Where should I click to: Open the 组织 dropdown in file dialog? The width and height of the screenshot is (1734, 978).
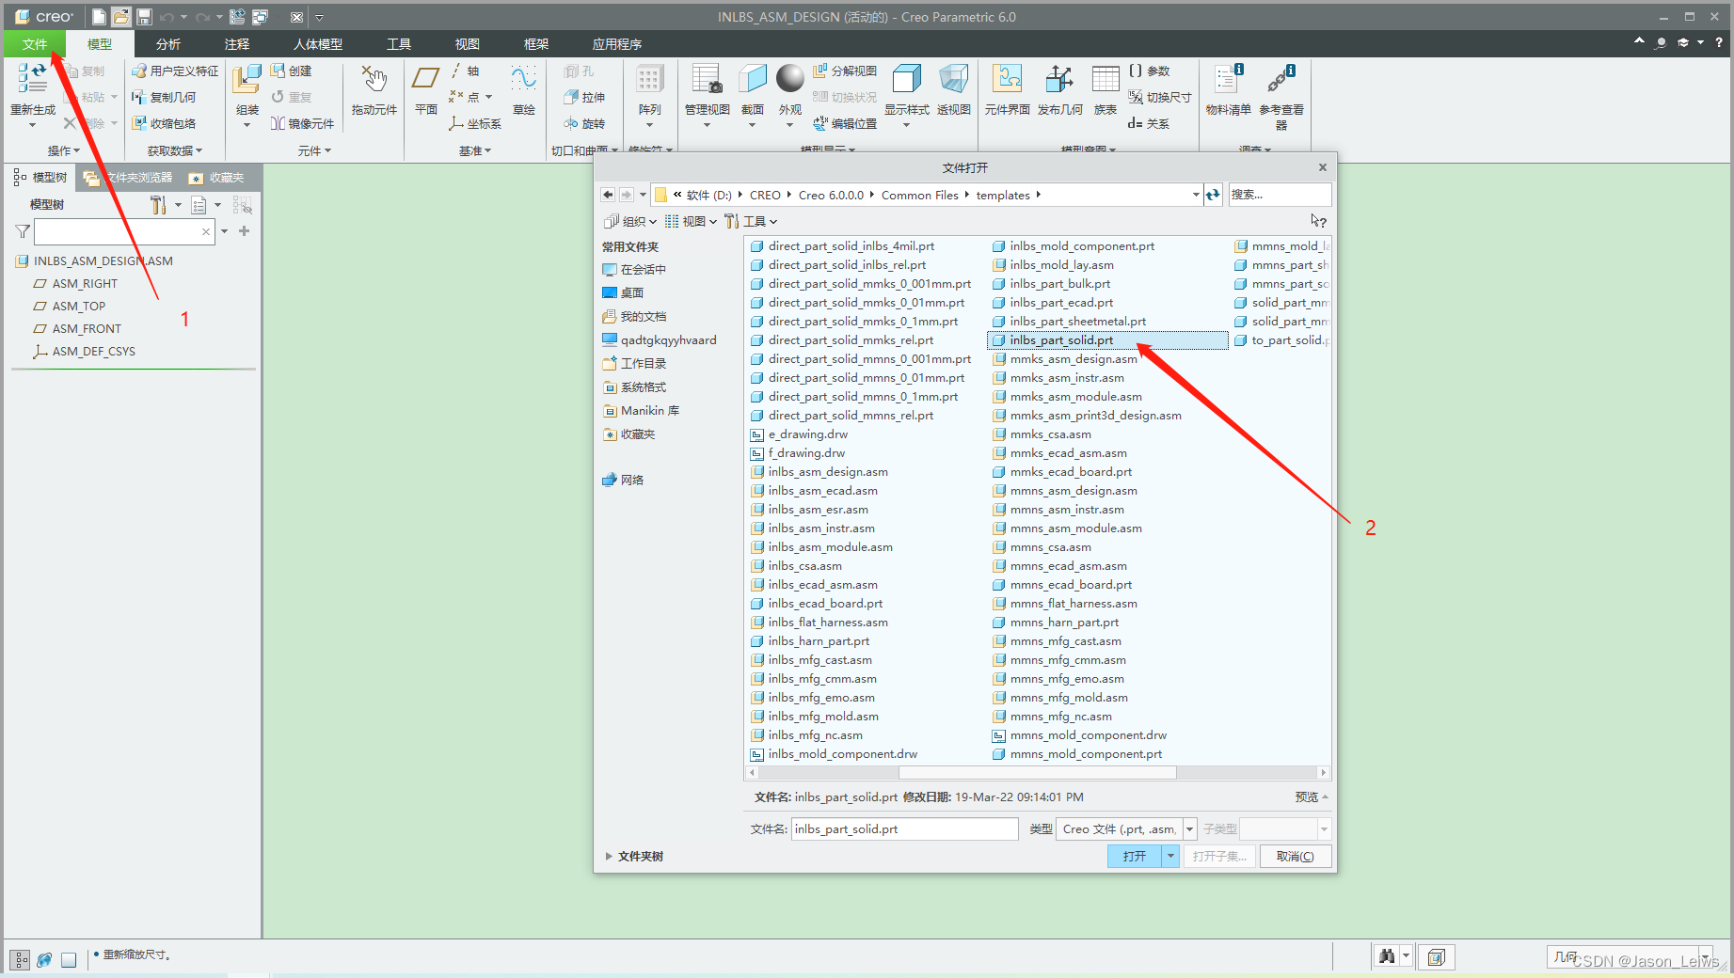point(630,221)
